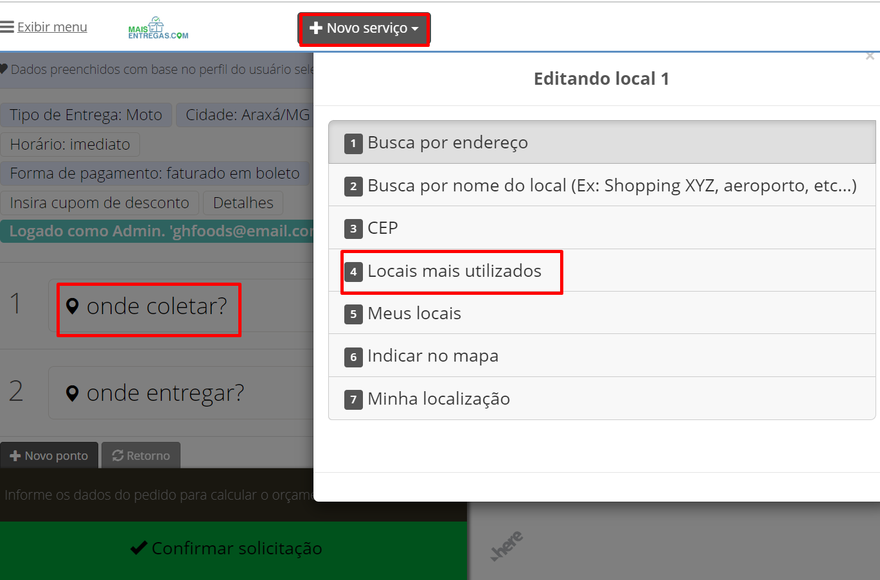Click the MaisEntregas.com logo
This screenshot has width=880, height=580.
[158, 28]
